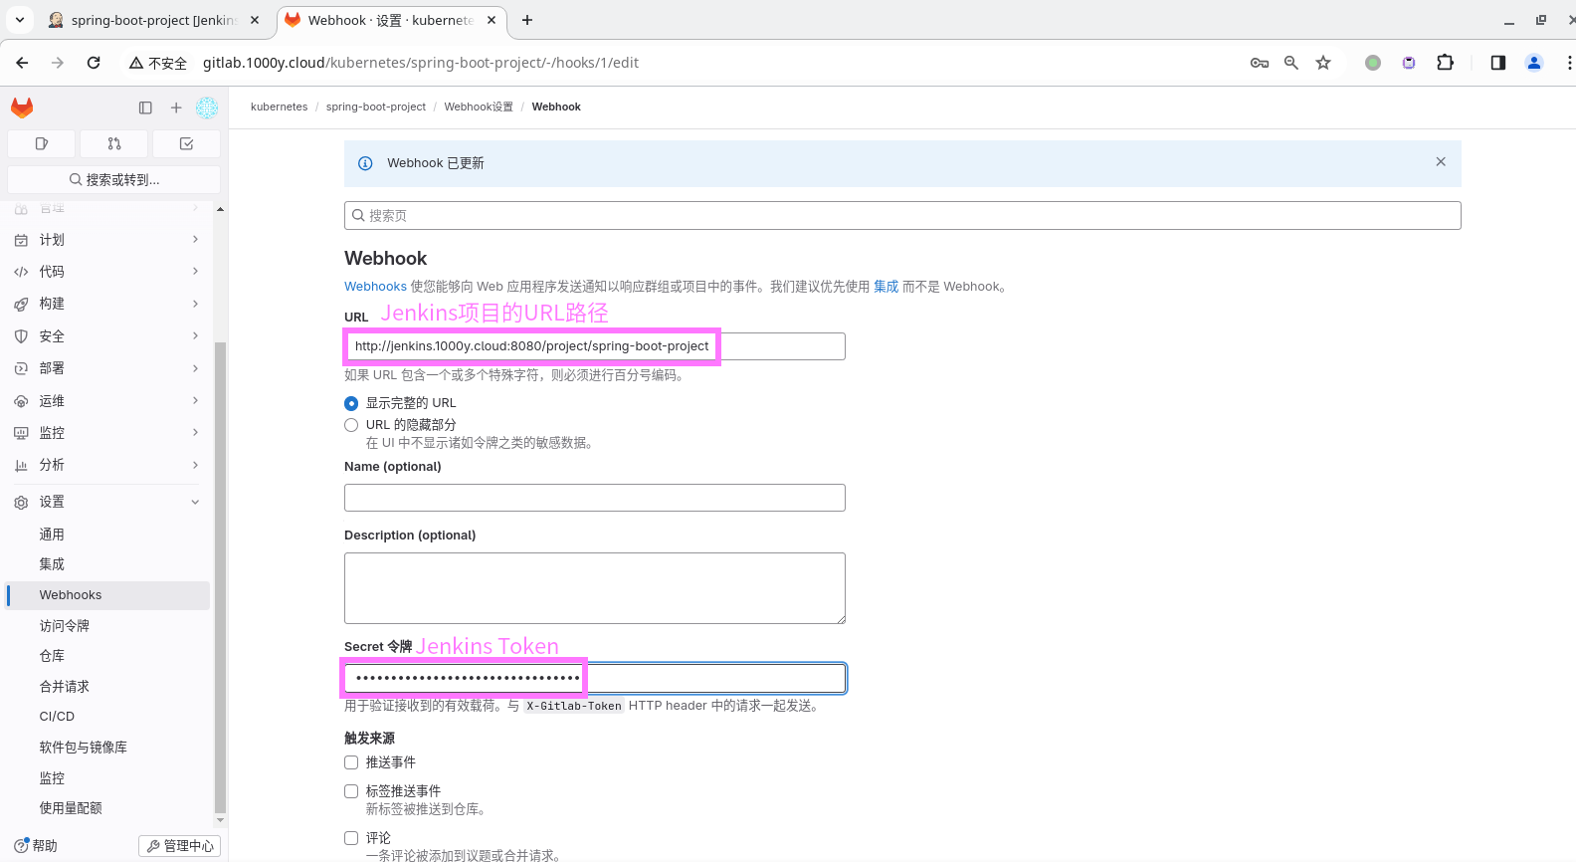Image resolution: width=1576 pixels, height=862 pixels.
Task: Dismiss the Webhook 已更新 alert
Action: (1441, 161)
